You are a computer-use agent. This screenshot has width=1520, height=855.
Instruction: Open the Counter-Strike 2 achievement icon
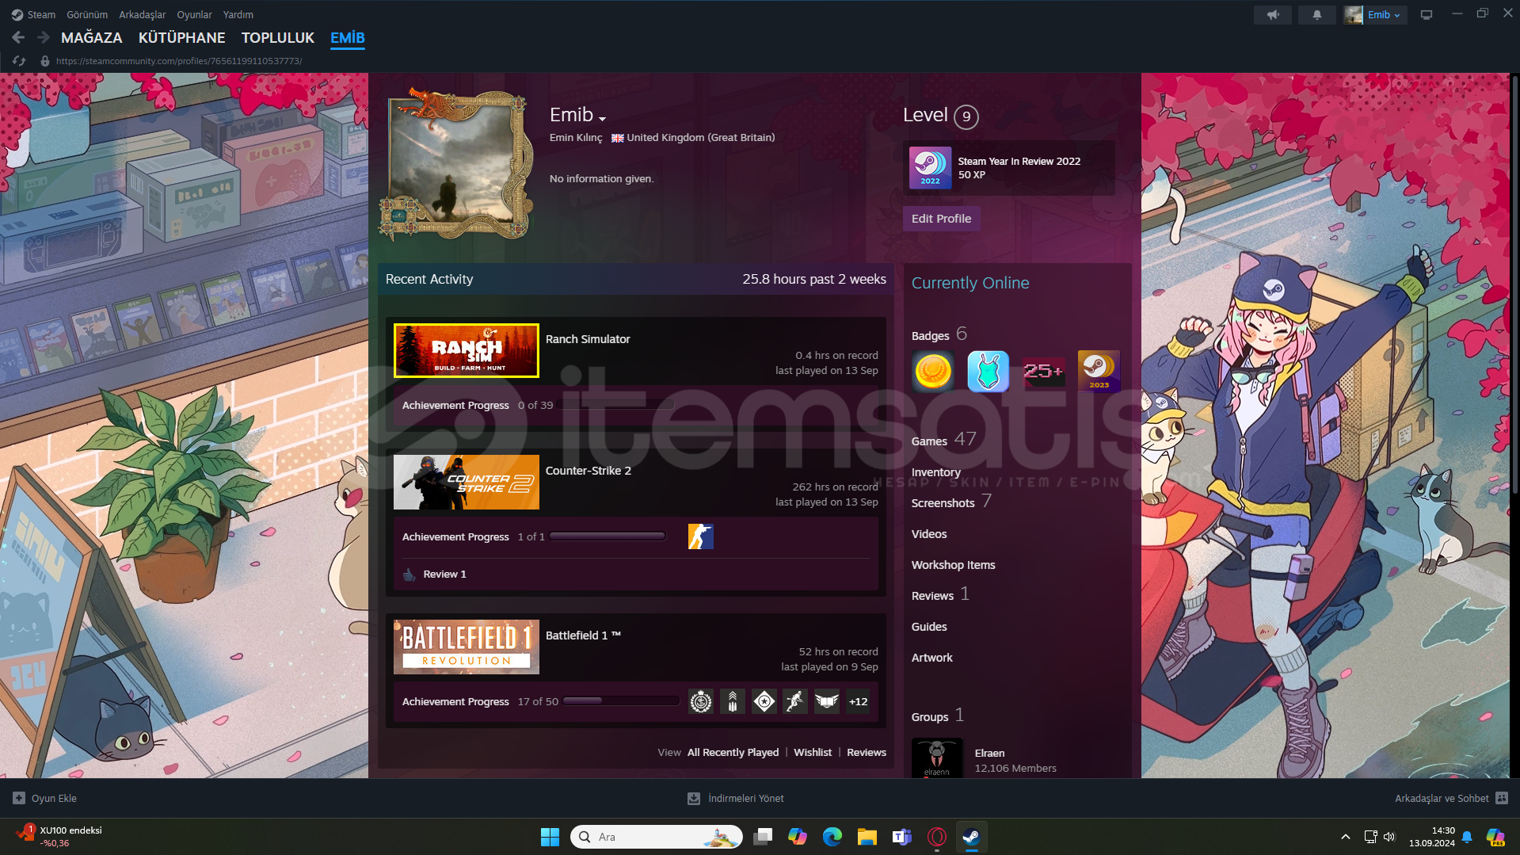point(700,536)
